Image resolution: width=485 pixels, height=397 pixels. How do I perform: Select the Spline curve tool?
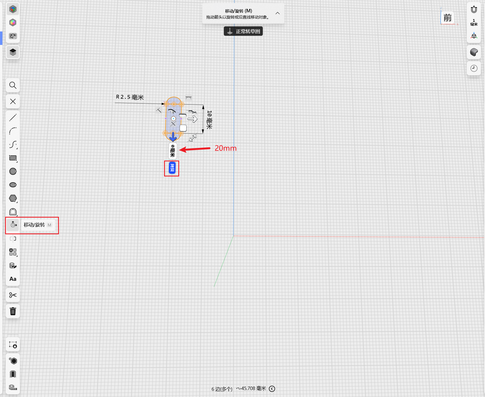(13, 144)
